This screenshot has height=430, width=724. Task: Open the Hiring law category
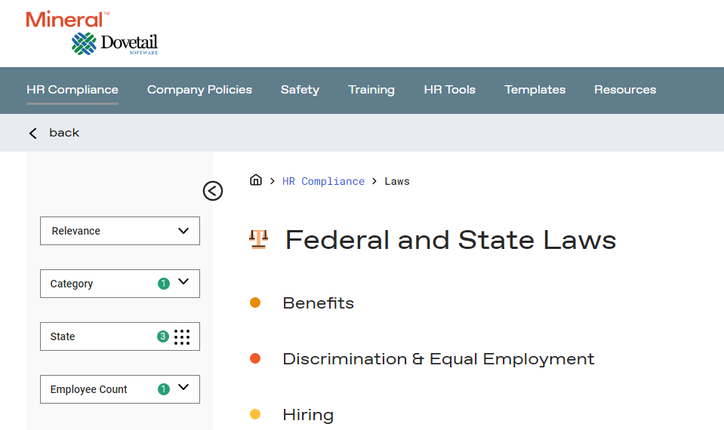(x=308, y=415)
